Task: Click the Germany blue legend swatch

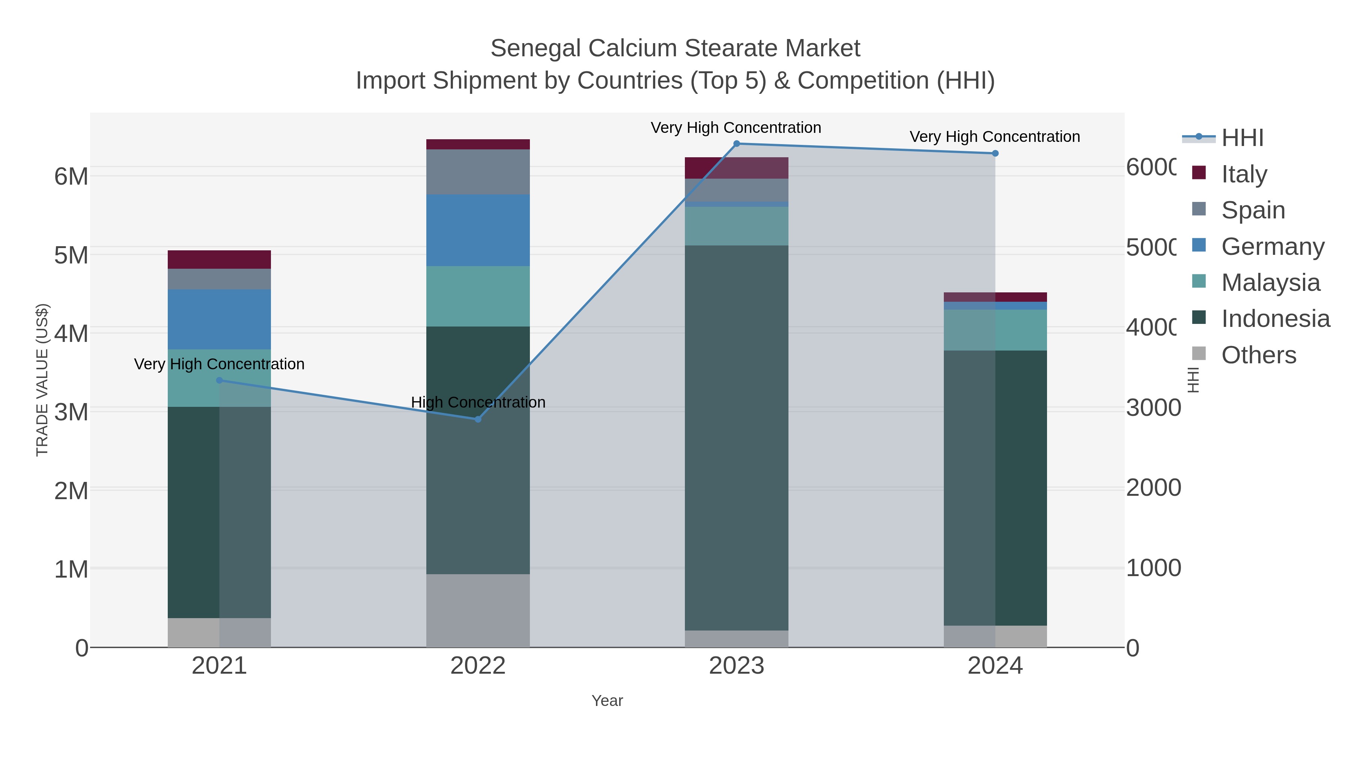Action: click(x=1199, y=245)
